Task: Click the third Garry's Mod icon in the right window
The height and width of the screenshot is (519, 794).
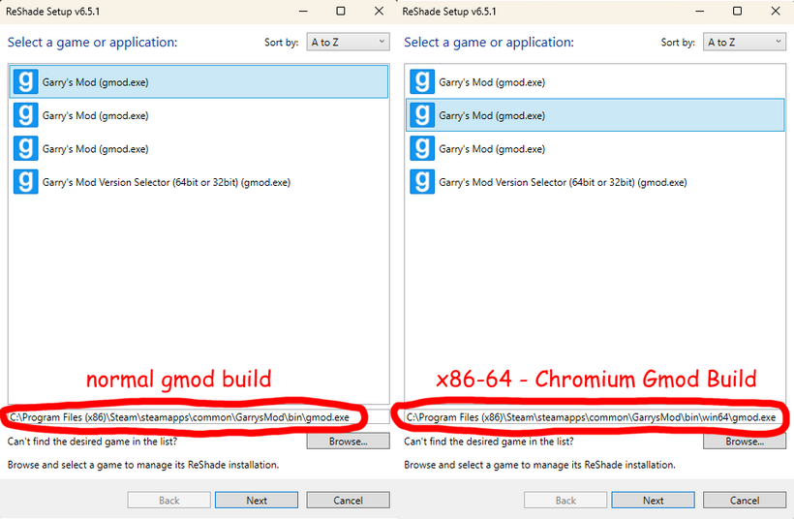Action: tap(421, 149)
